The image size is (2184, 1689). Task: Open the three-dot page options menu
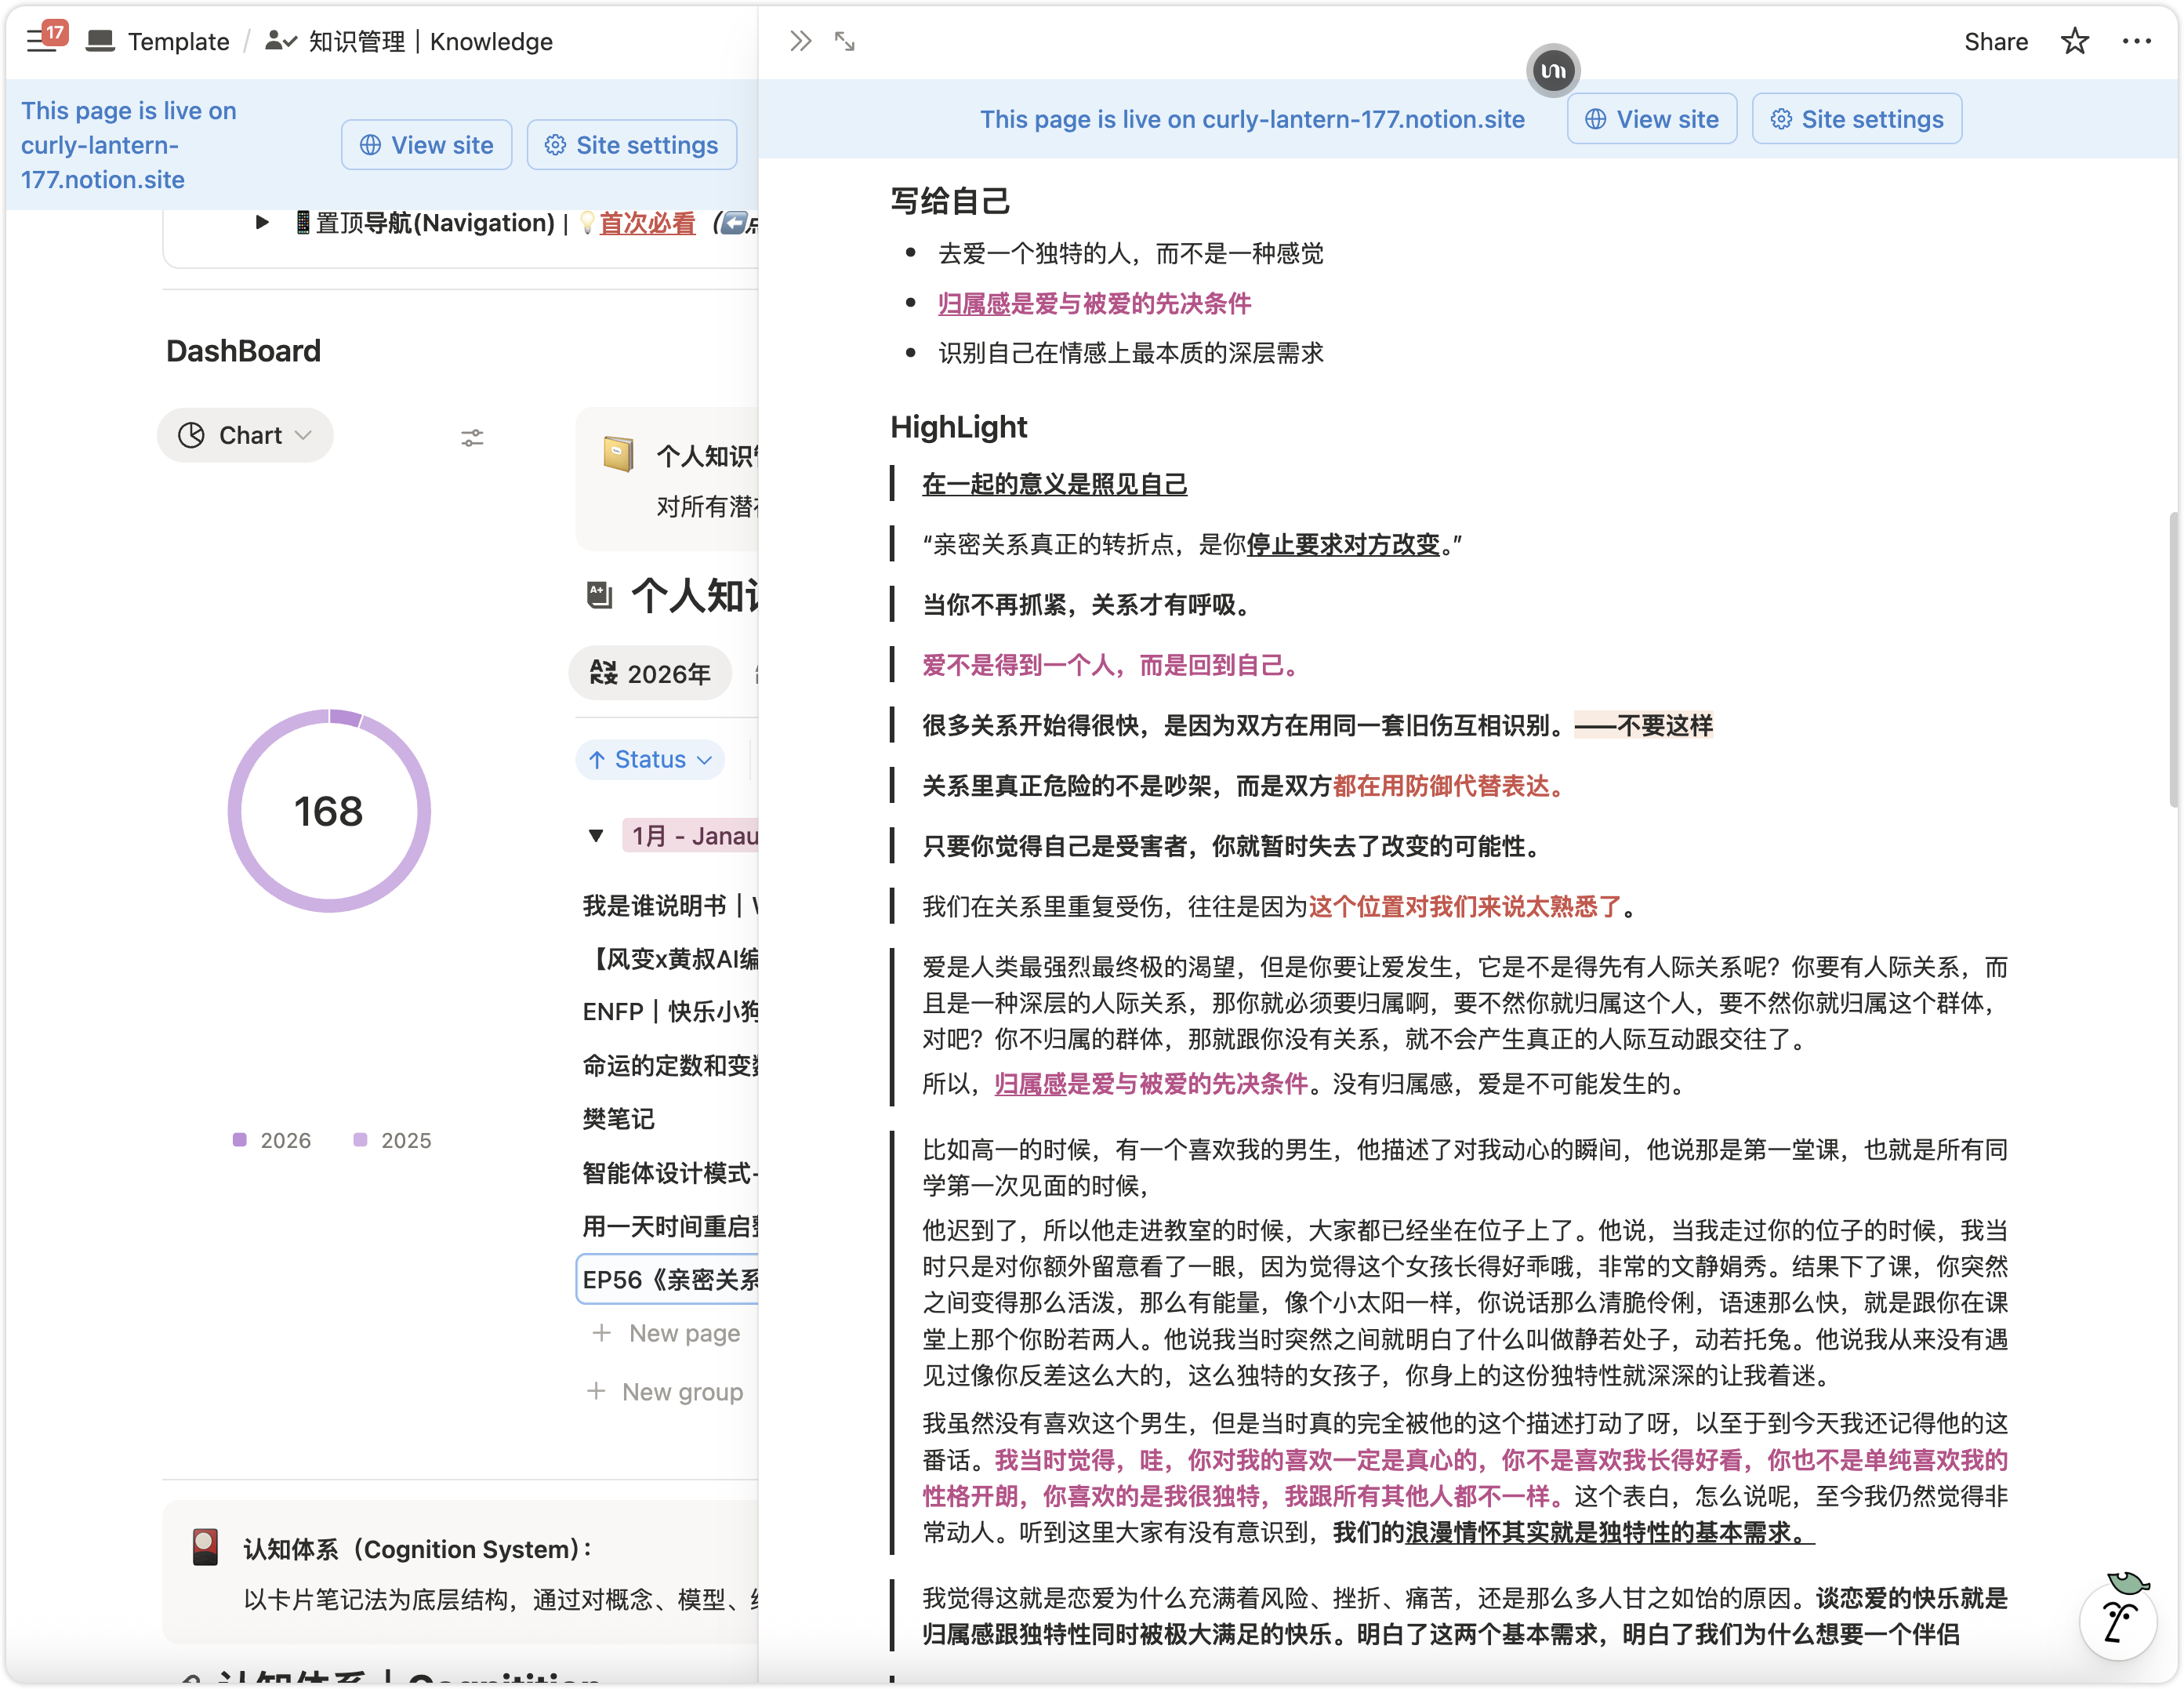2136,41
